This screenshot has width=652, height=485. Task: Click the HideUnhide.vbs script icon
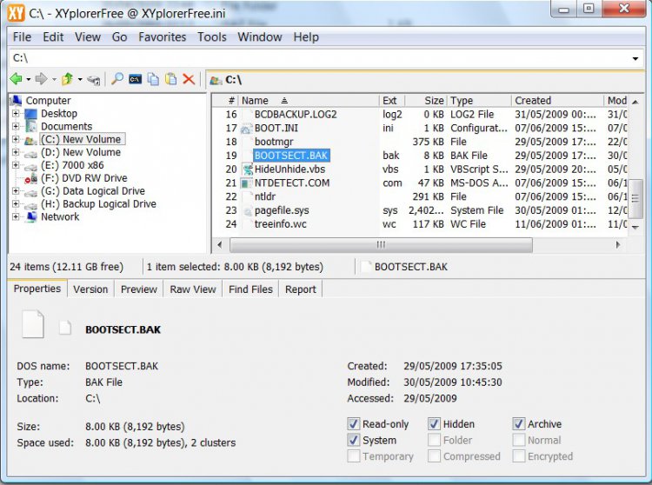tap(248, 169)
